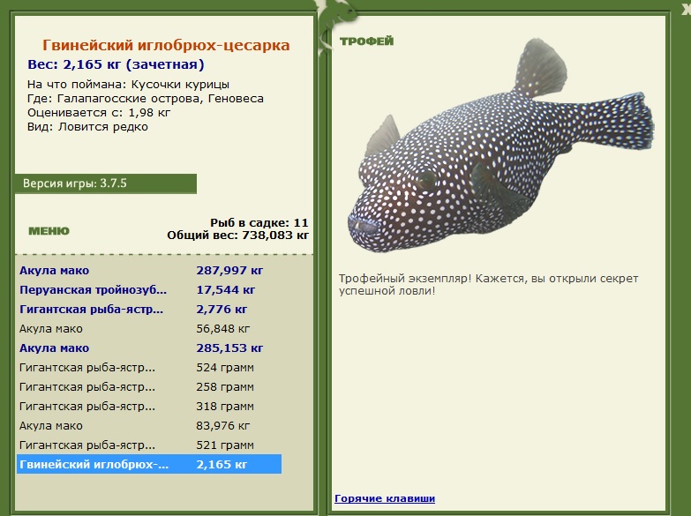Screen dimensions: 691x516
Task: Click the Трофейный экземпляр! description text
Action: coord(488,285)
